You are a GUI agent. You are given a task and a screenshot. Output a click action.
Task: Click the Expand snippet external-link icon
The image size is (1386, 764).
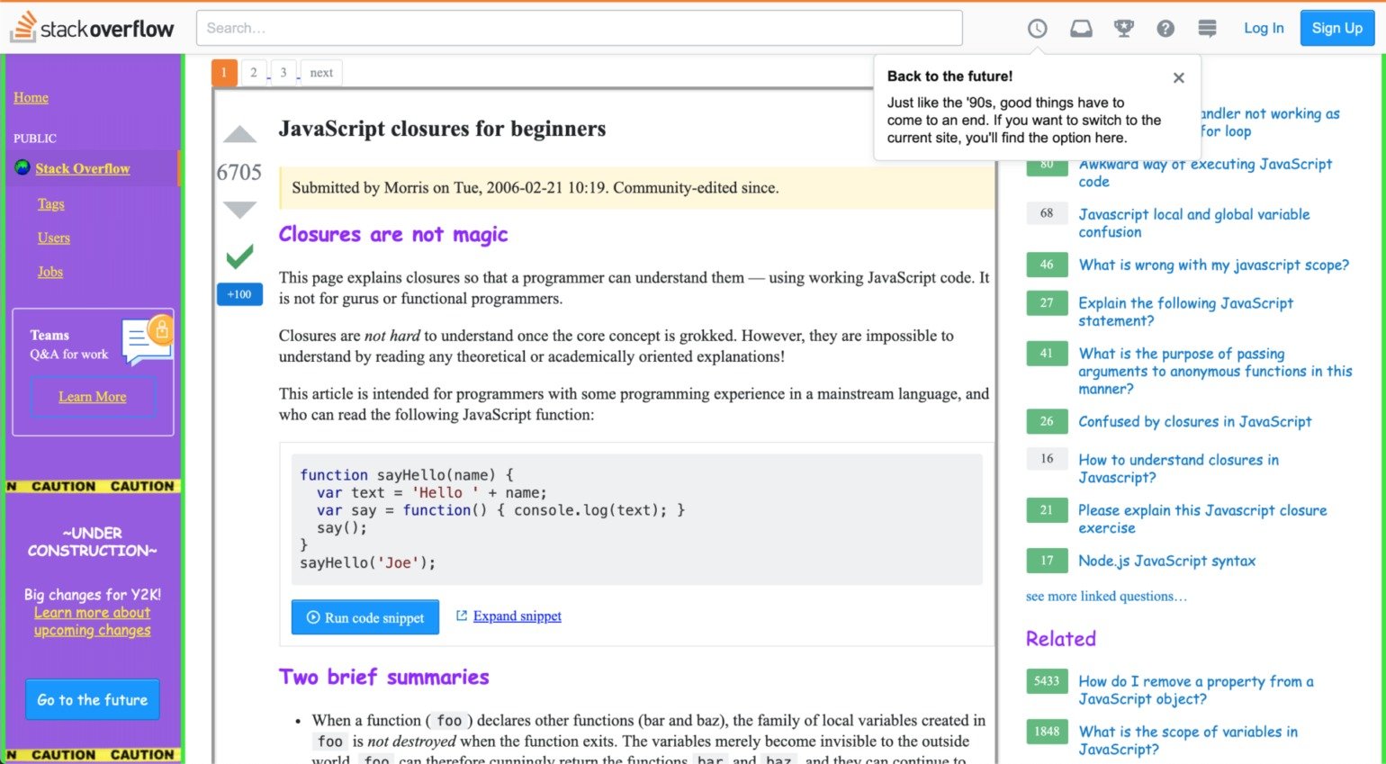(462, 616)
